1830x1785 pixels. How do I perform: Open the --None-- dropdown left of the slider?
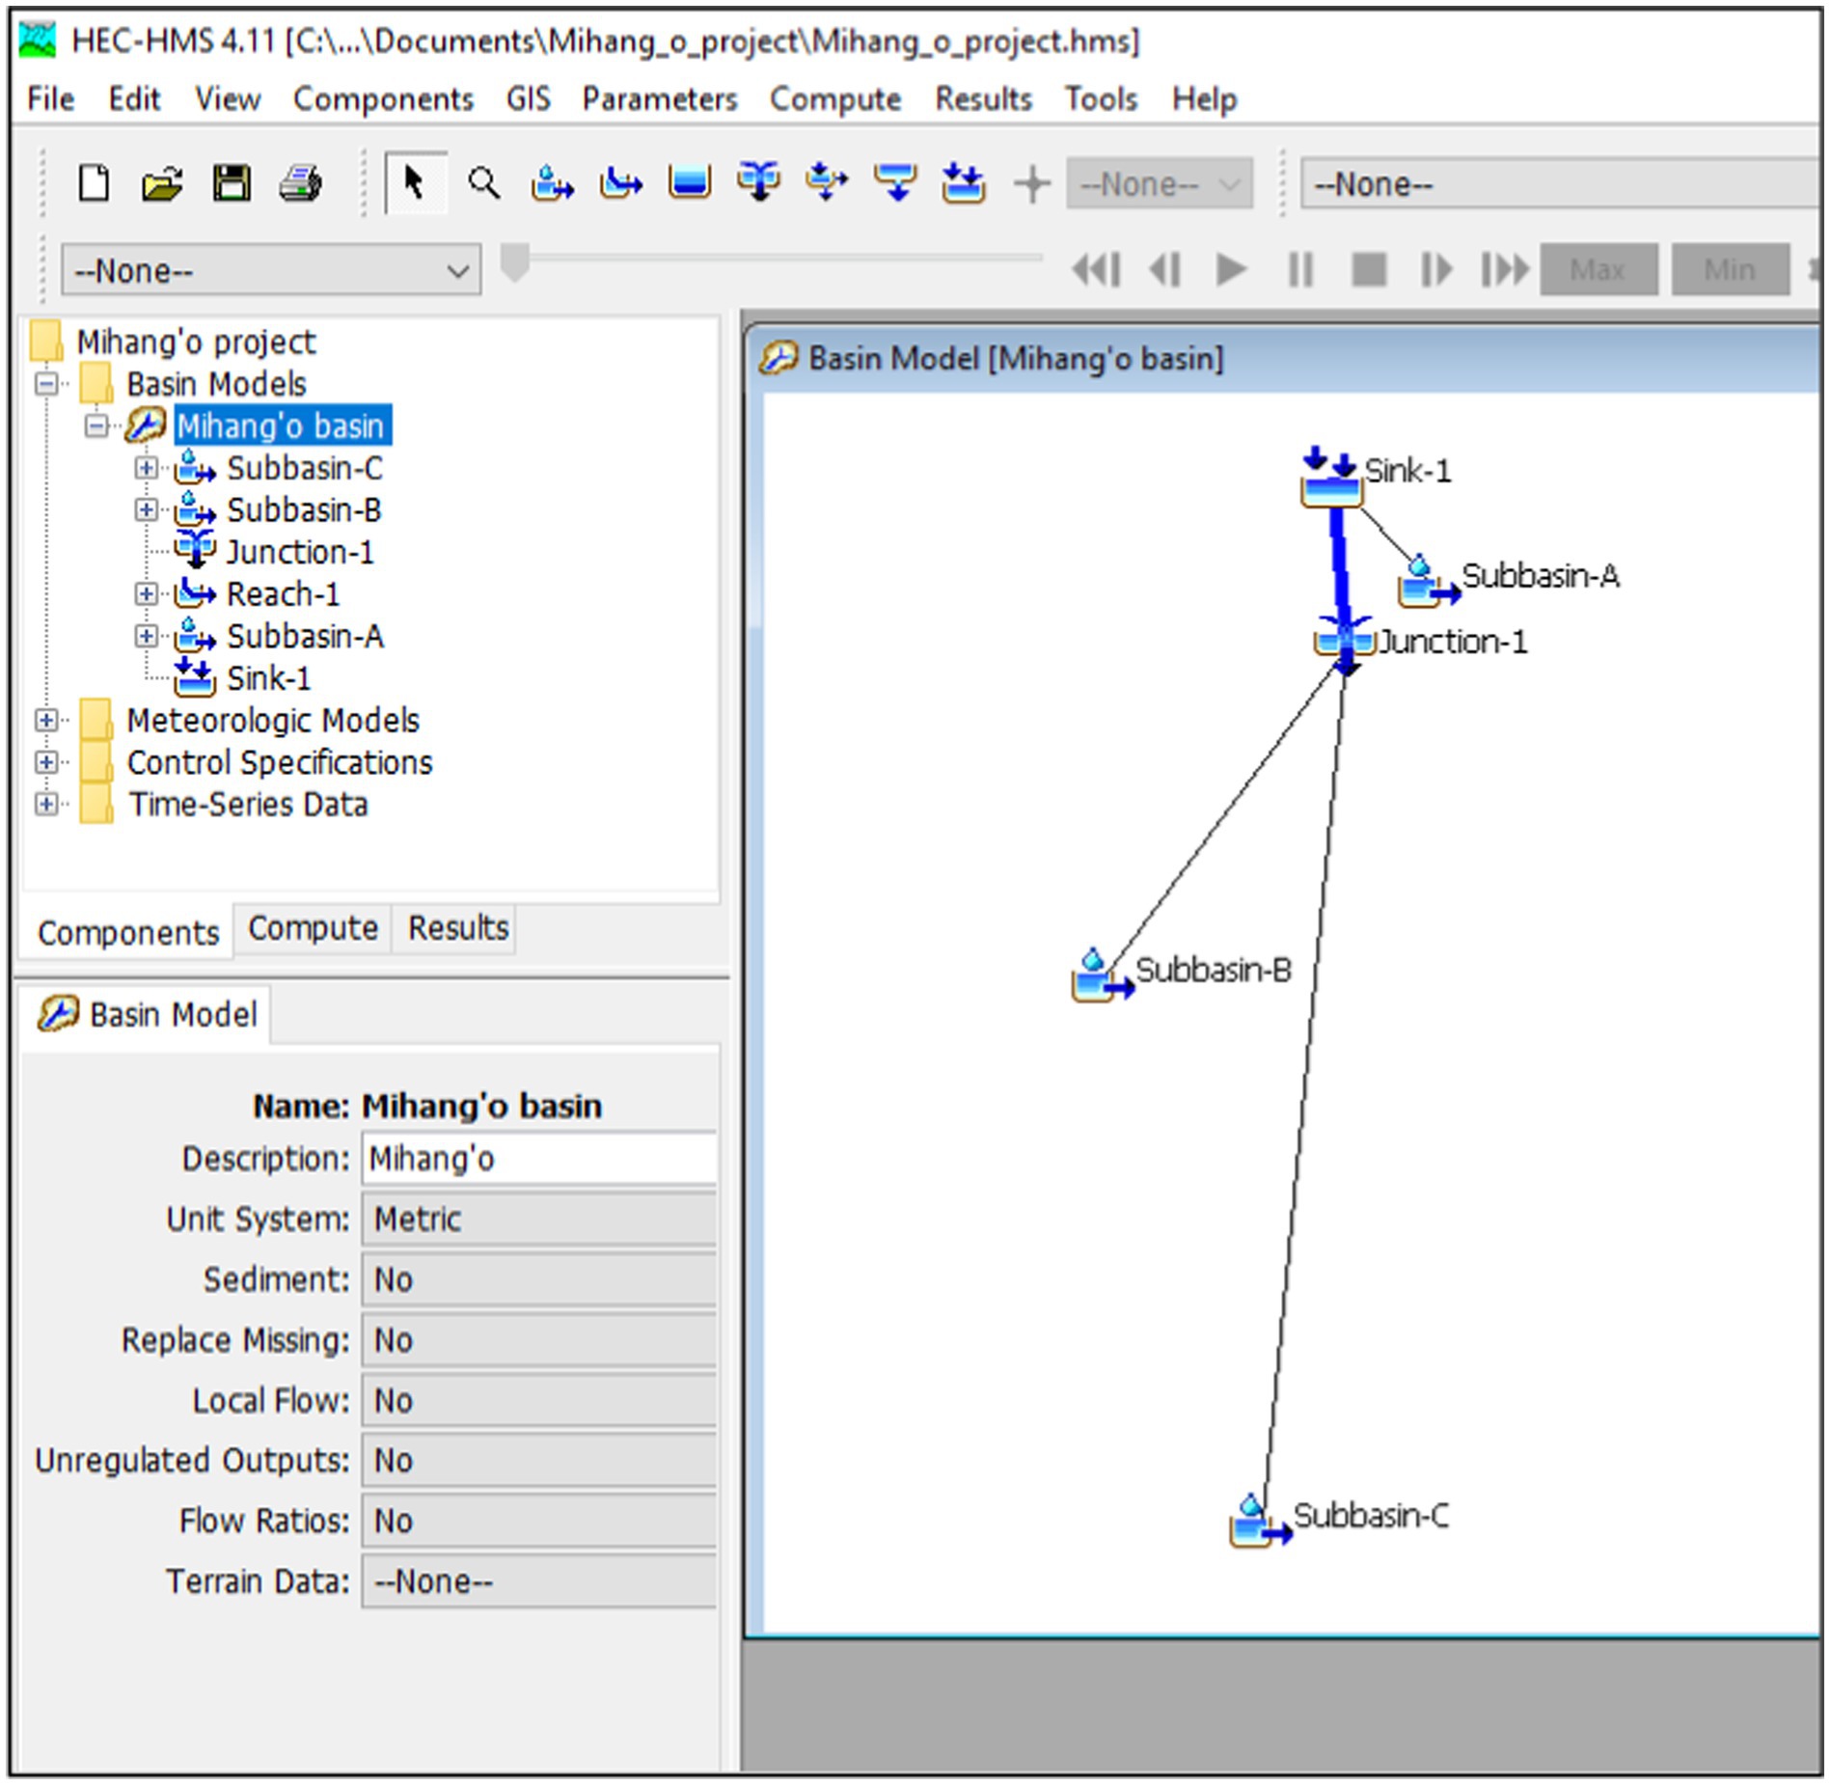(x=271, y=271)
